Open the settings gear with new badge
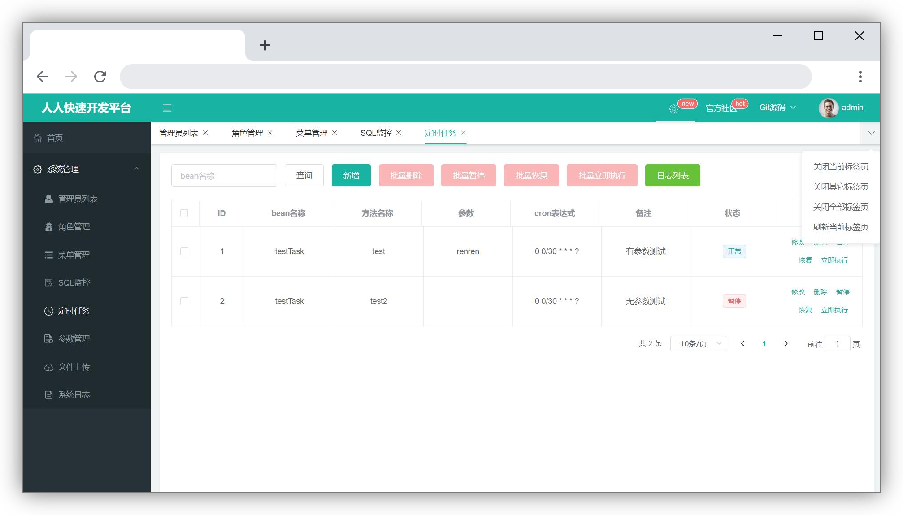This screenshot has width=903, height=515. (673, 109)
